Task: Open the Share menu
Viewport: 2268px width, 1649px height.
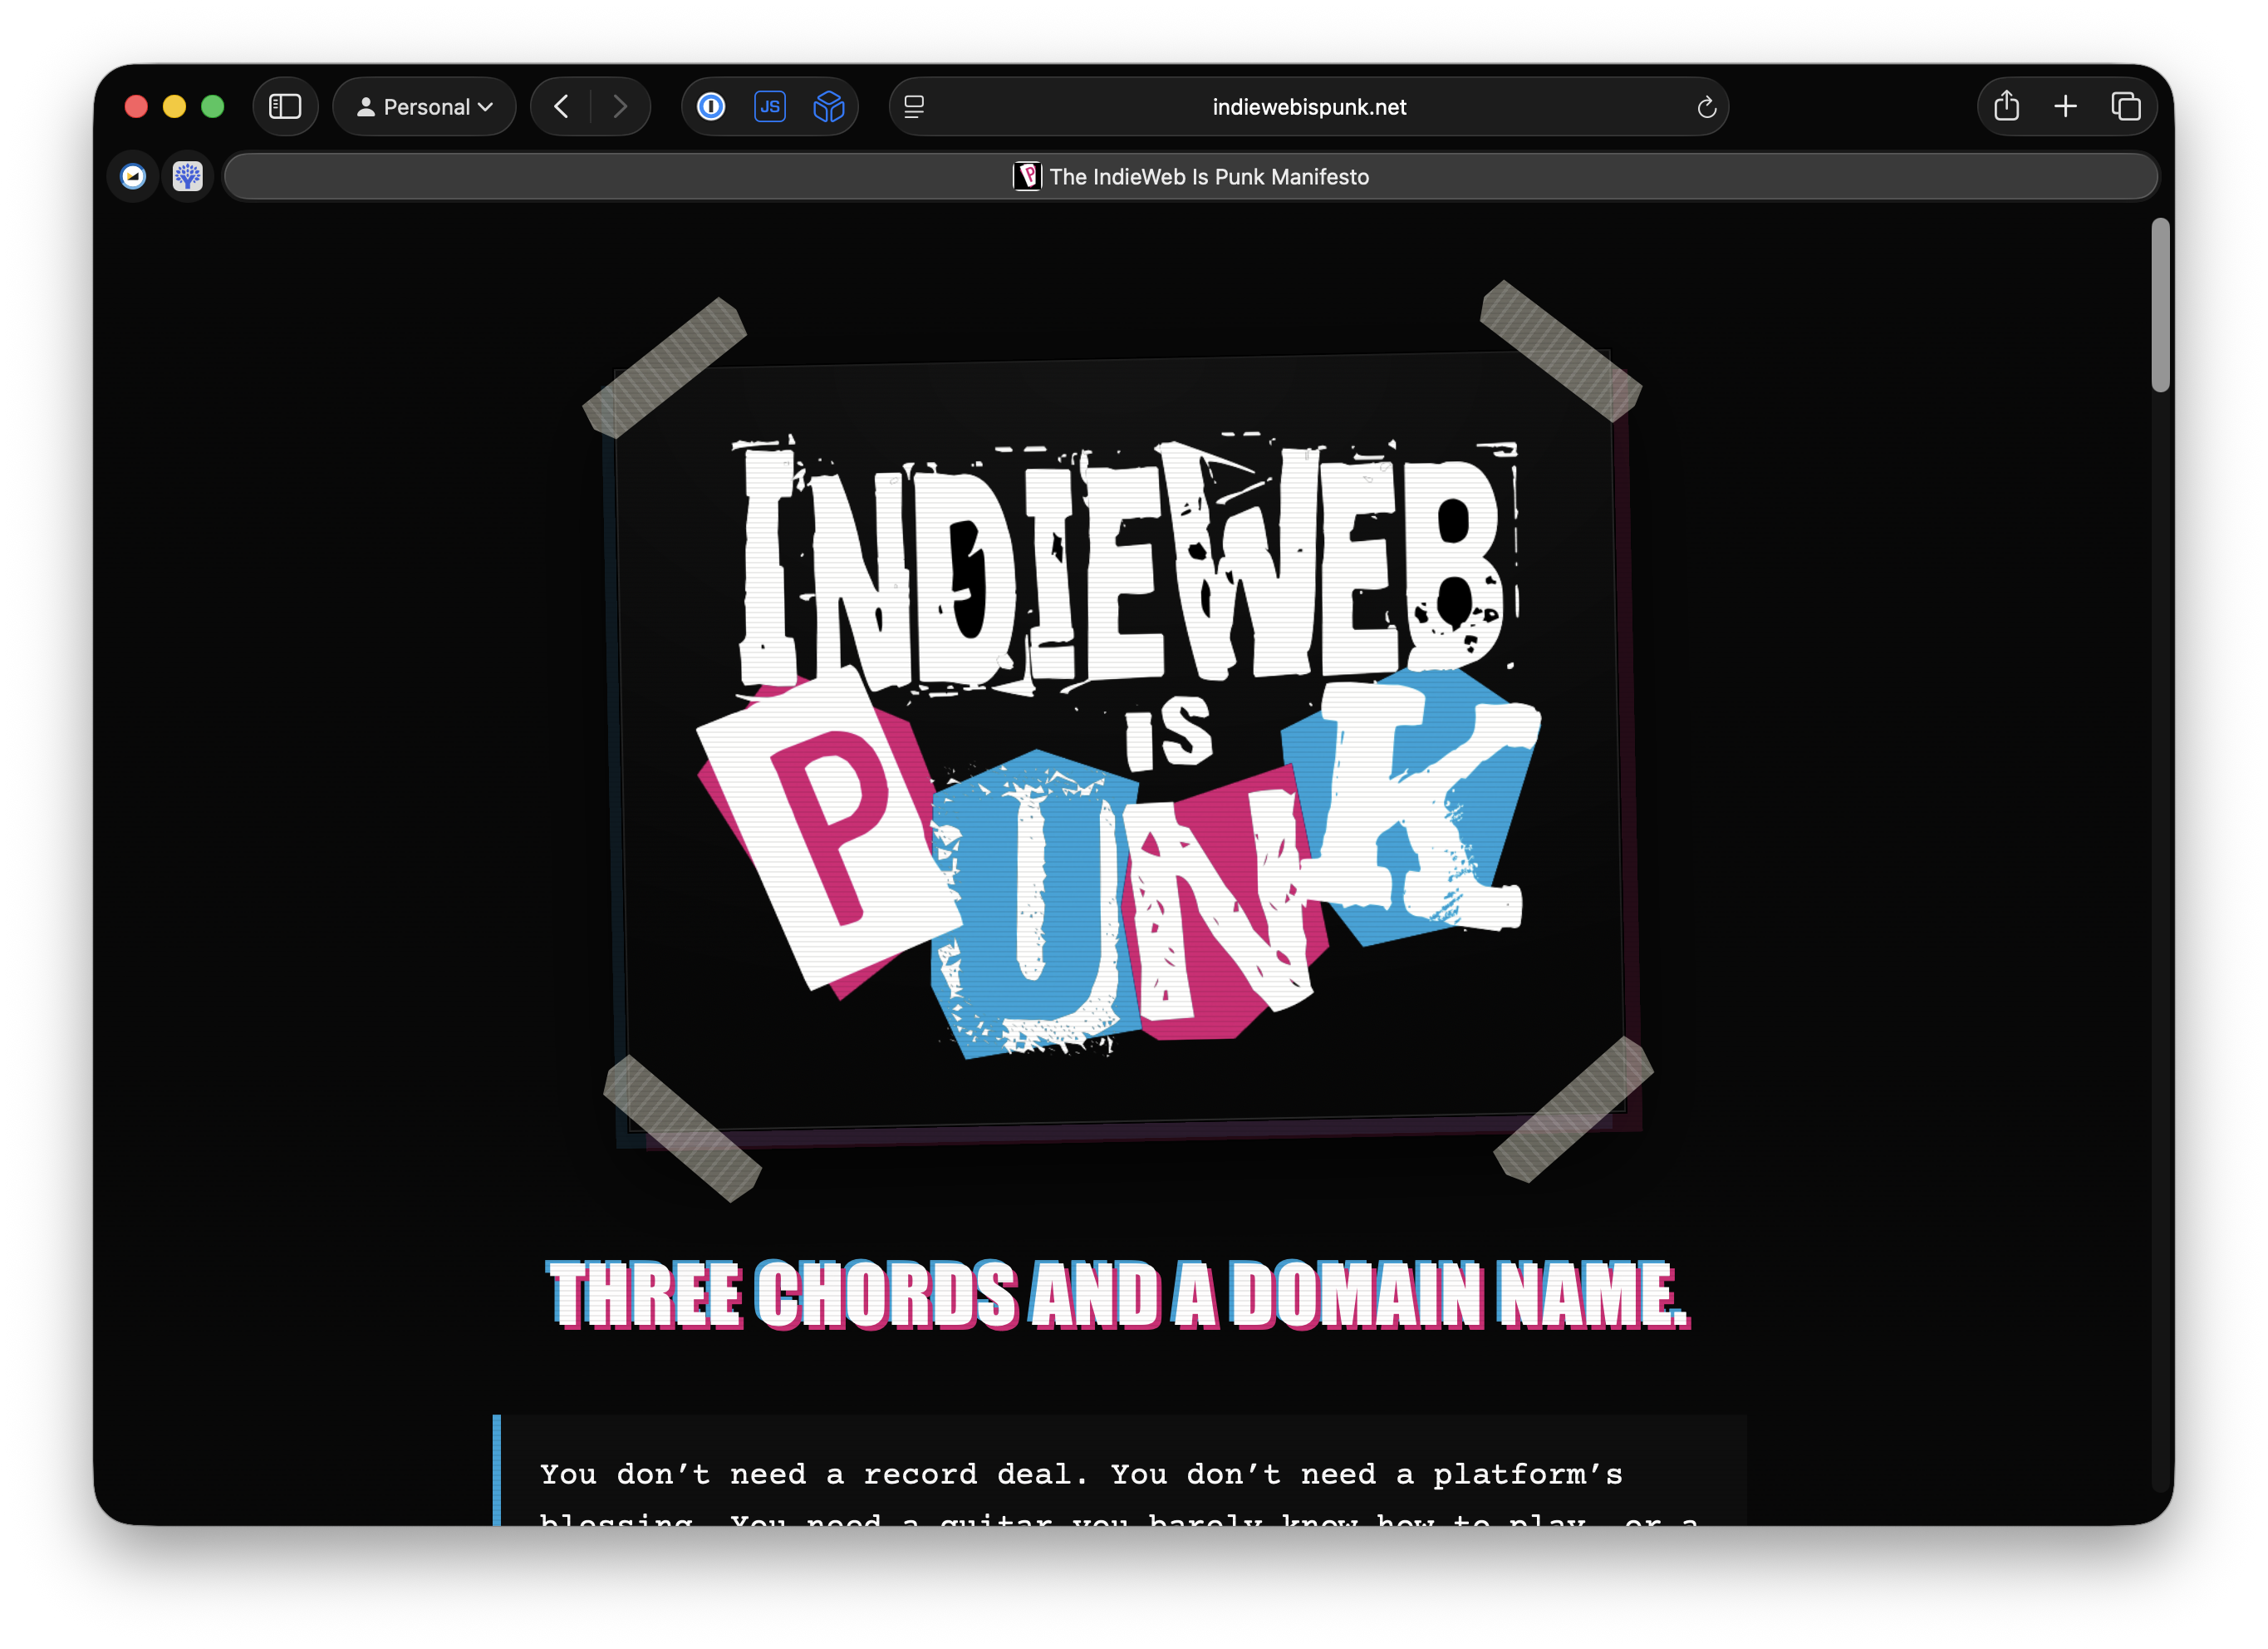Action: (x=2006, y=106)
